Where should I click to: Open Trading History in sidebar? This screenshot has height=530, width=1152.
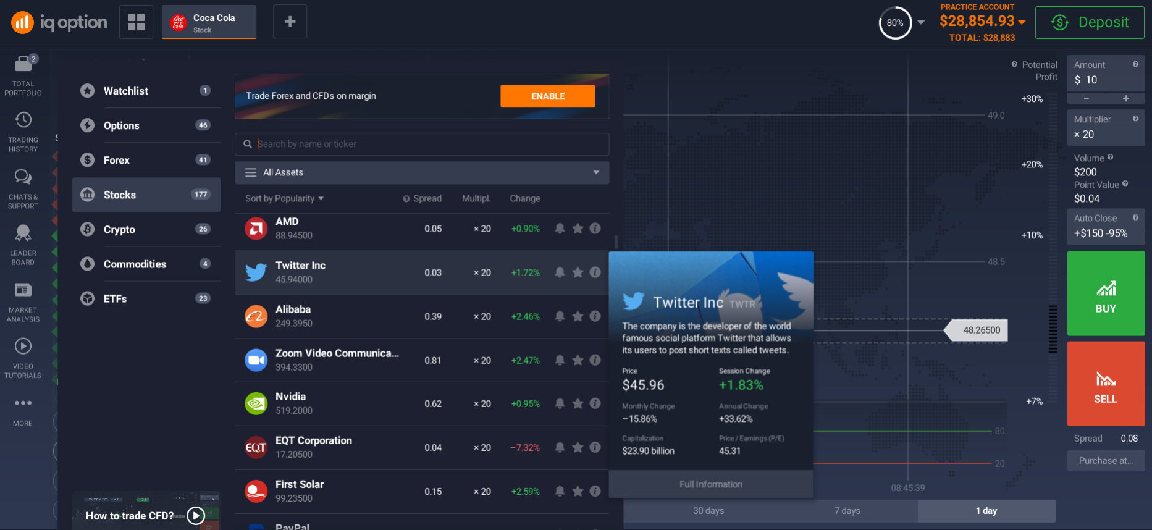click(x=23, y=132)
